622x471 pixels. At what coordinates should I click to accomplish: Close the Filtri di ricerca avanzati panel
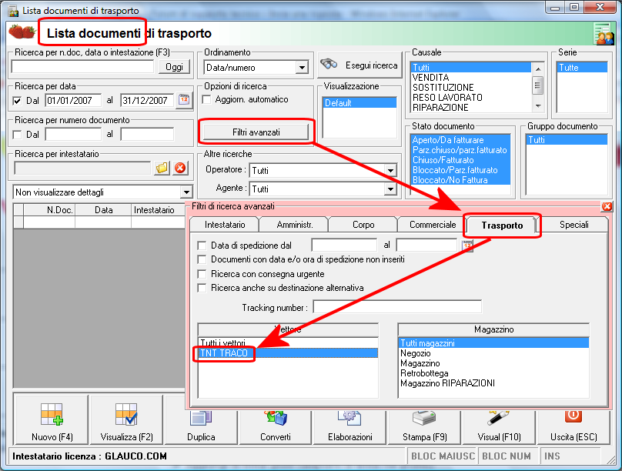pos(607,206)
